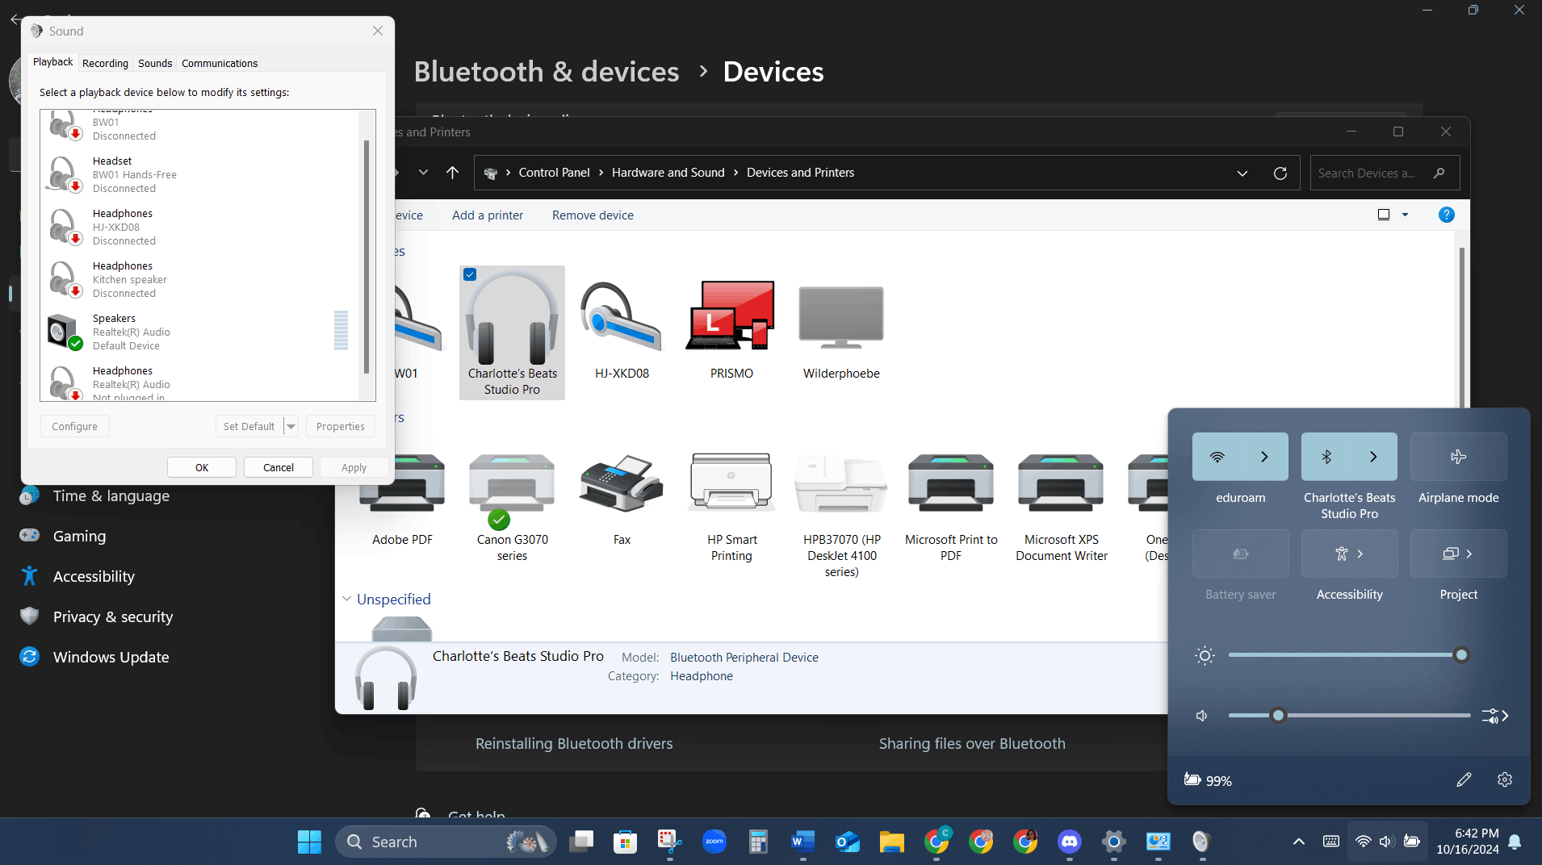The height and width of the screenshot is (865, 1542).
Task: Open Outlook from the taskbar
Action: 847,842
